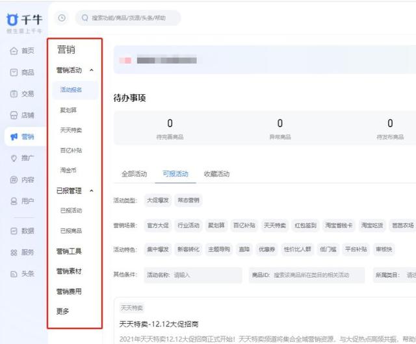Open 天天特卖 in the marketing submenu
Image resolution: width=416 pixels, height=344 pixels.
tap(71, 130)
